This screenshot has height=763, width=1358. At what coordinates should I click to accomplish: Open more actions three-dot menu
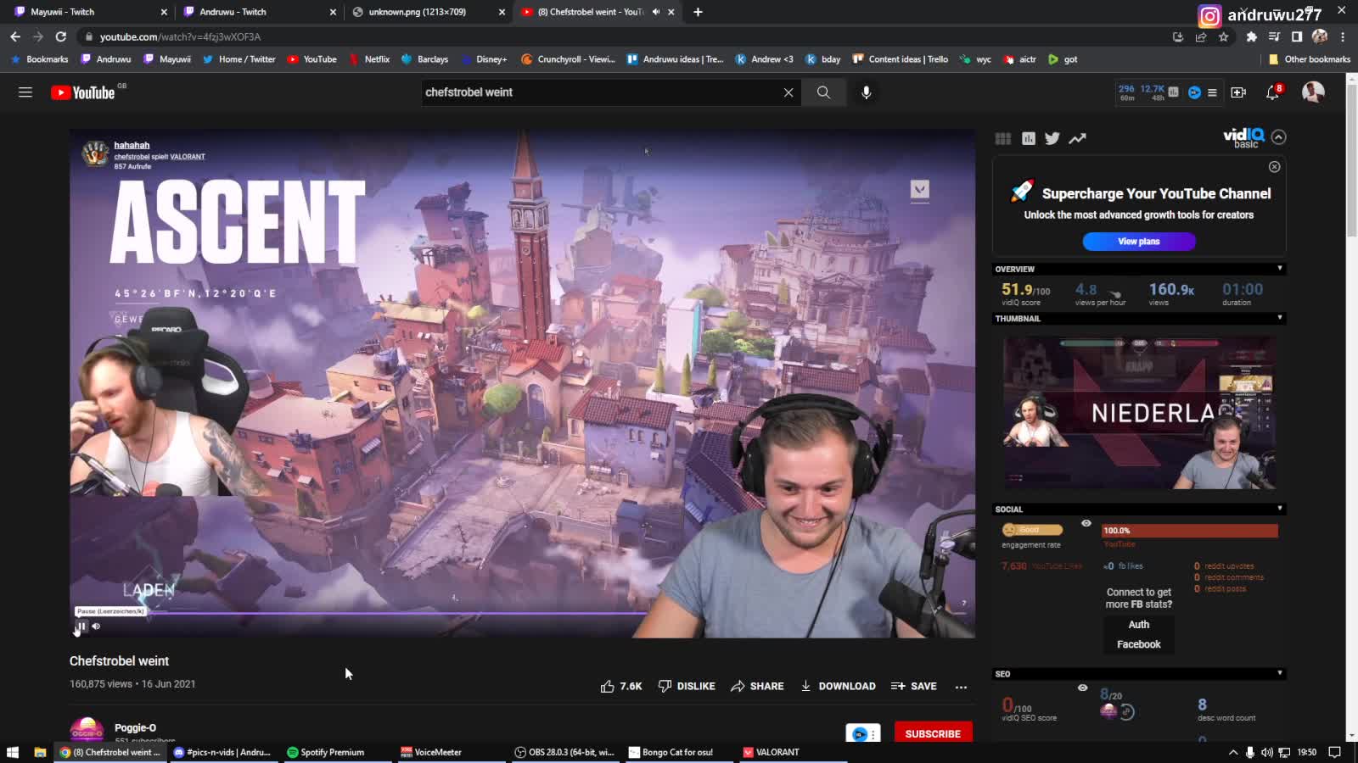[961, 687]
